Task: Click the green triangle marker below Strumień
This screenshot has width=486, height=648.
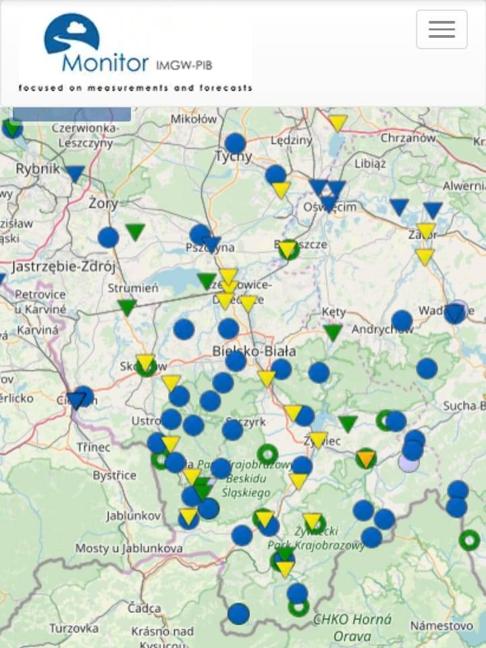Action: [127, 307]
